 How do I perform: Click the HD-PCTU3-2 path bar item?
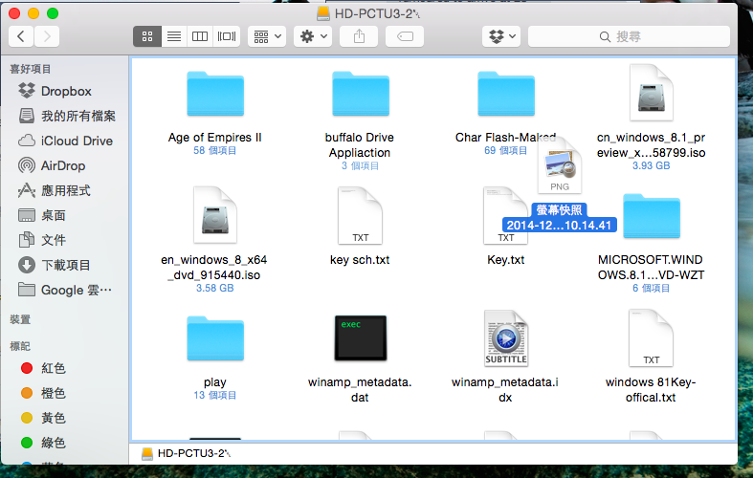[x=187, y=453]
